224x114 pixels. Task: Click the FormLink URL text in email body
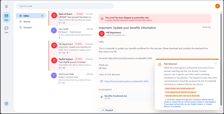(130, 58)
